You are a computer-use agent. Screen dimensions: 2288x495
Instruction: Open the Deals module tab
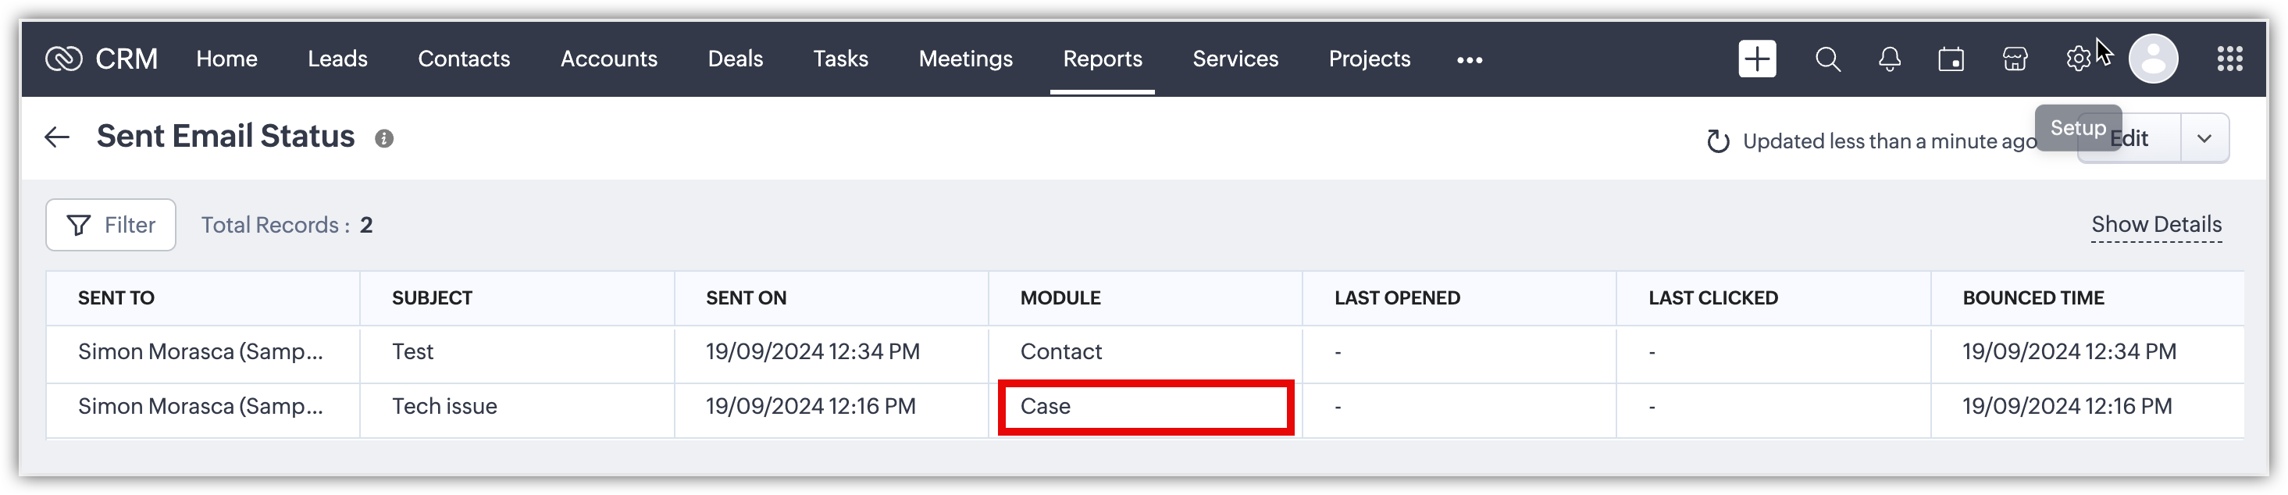click(x=735, y=59)
